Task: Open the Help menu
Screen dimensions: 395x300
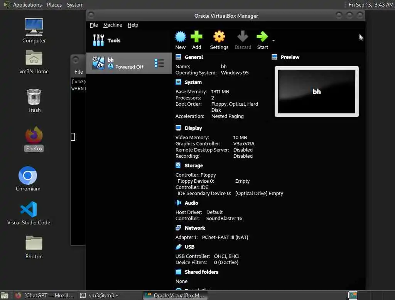Action: coord(133,25)
